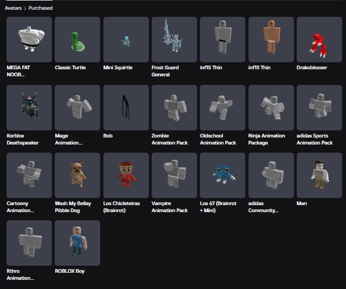Pick the Los Chicleteiras (Brainrot) thumbnail

pyautogui.click(x=126, y=175)
